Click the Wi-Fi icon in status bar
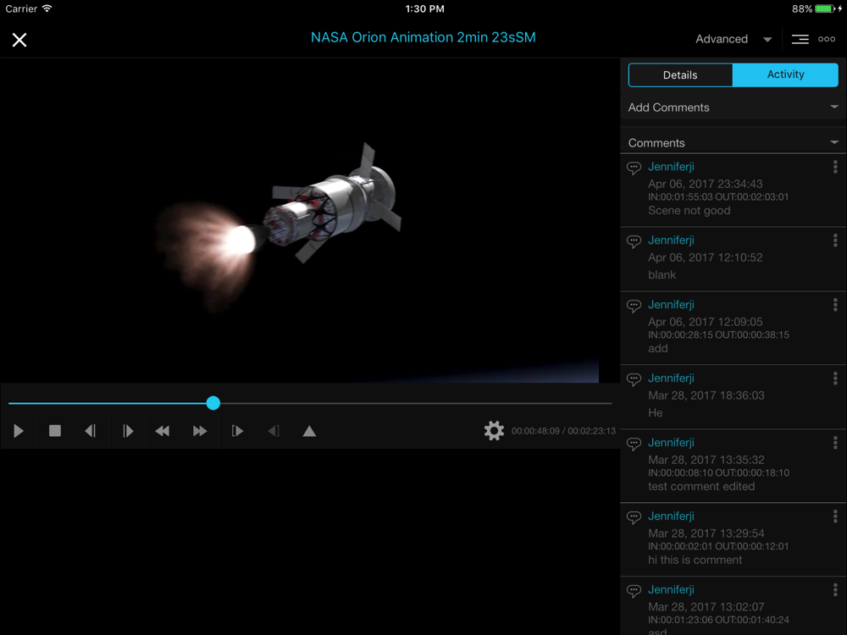This screenshot has height=635, width=847. pos(47,8)
